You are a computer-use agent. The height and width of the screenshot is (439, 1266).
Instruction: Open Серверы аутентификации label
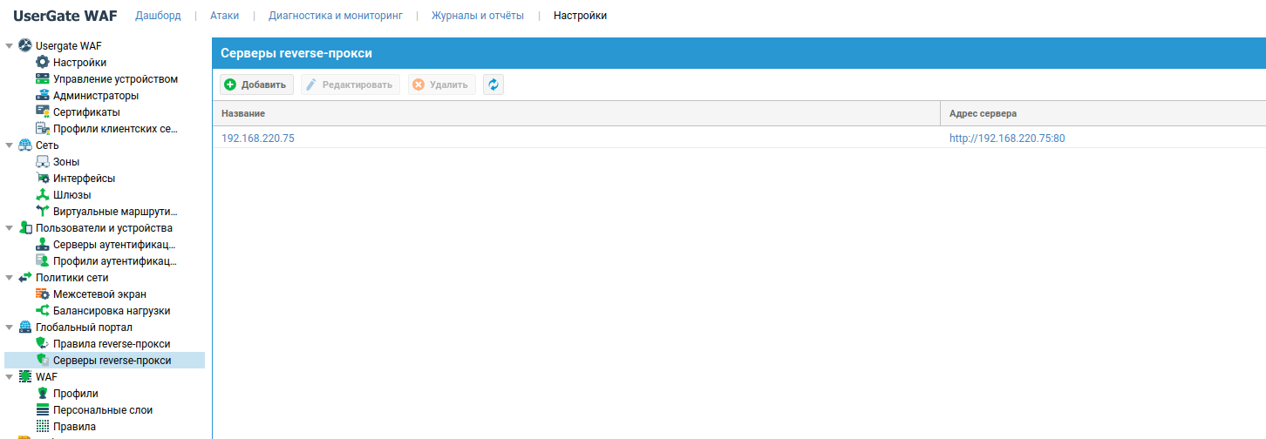click(114, 245)
